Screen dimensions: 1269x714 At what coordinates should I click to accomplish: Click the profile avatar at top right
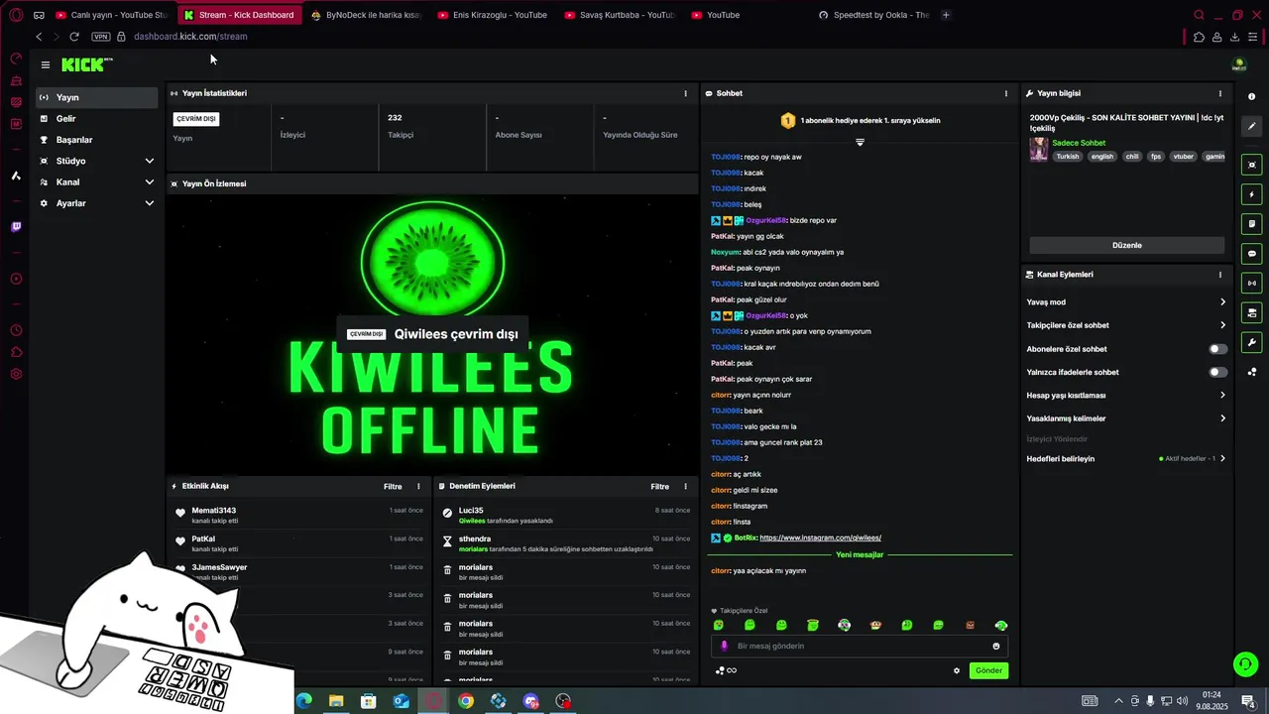(1238, 64)
